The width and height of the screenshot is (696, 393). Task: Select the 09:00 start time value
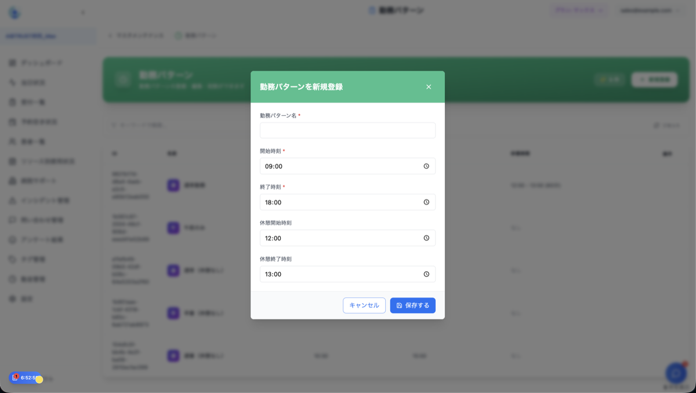tap(274, 166)
